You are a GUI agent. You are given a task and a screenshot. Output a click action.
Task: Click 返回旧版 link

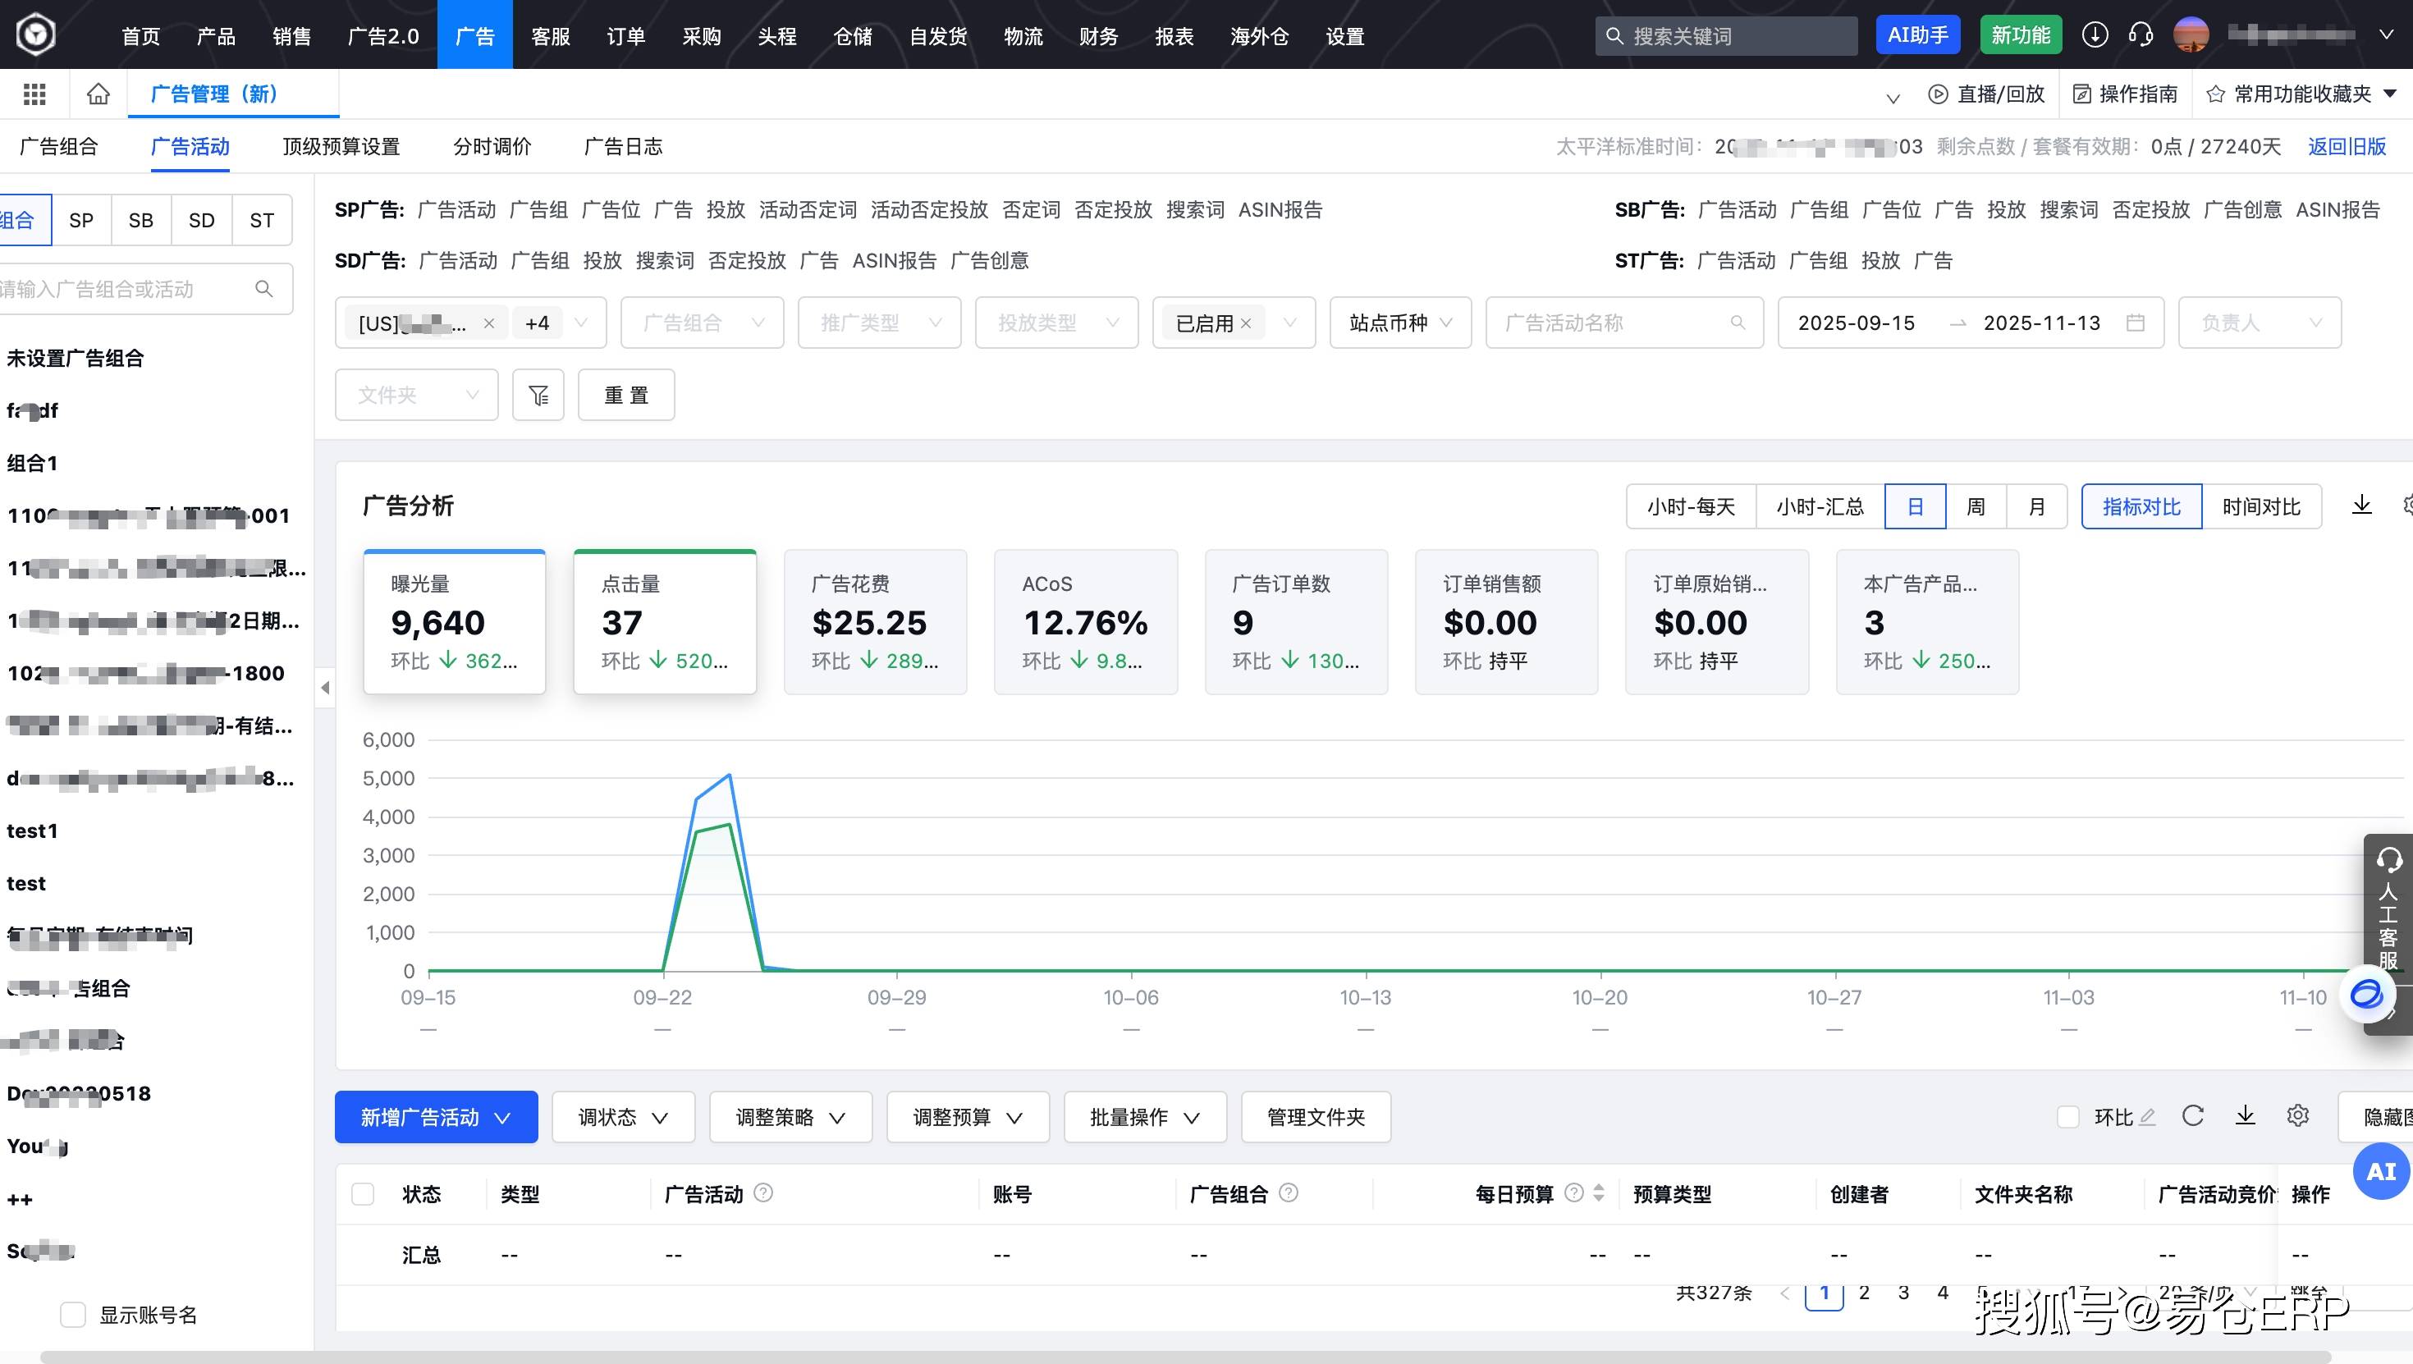2347,146
